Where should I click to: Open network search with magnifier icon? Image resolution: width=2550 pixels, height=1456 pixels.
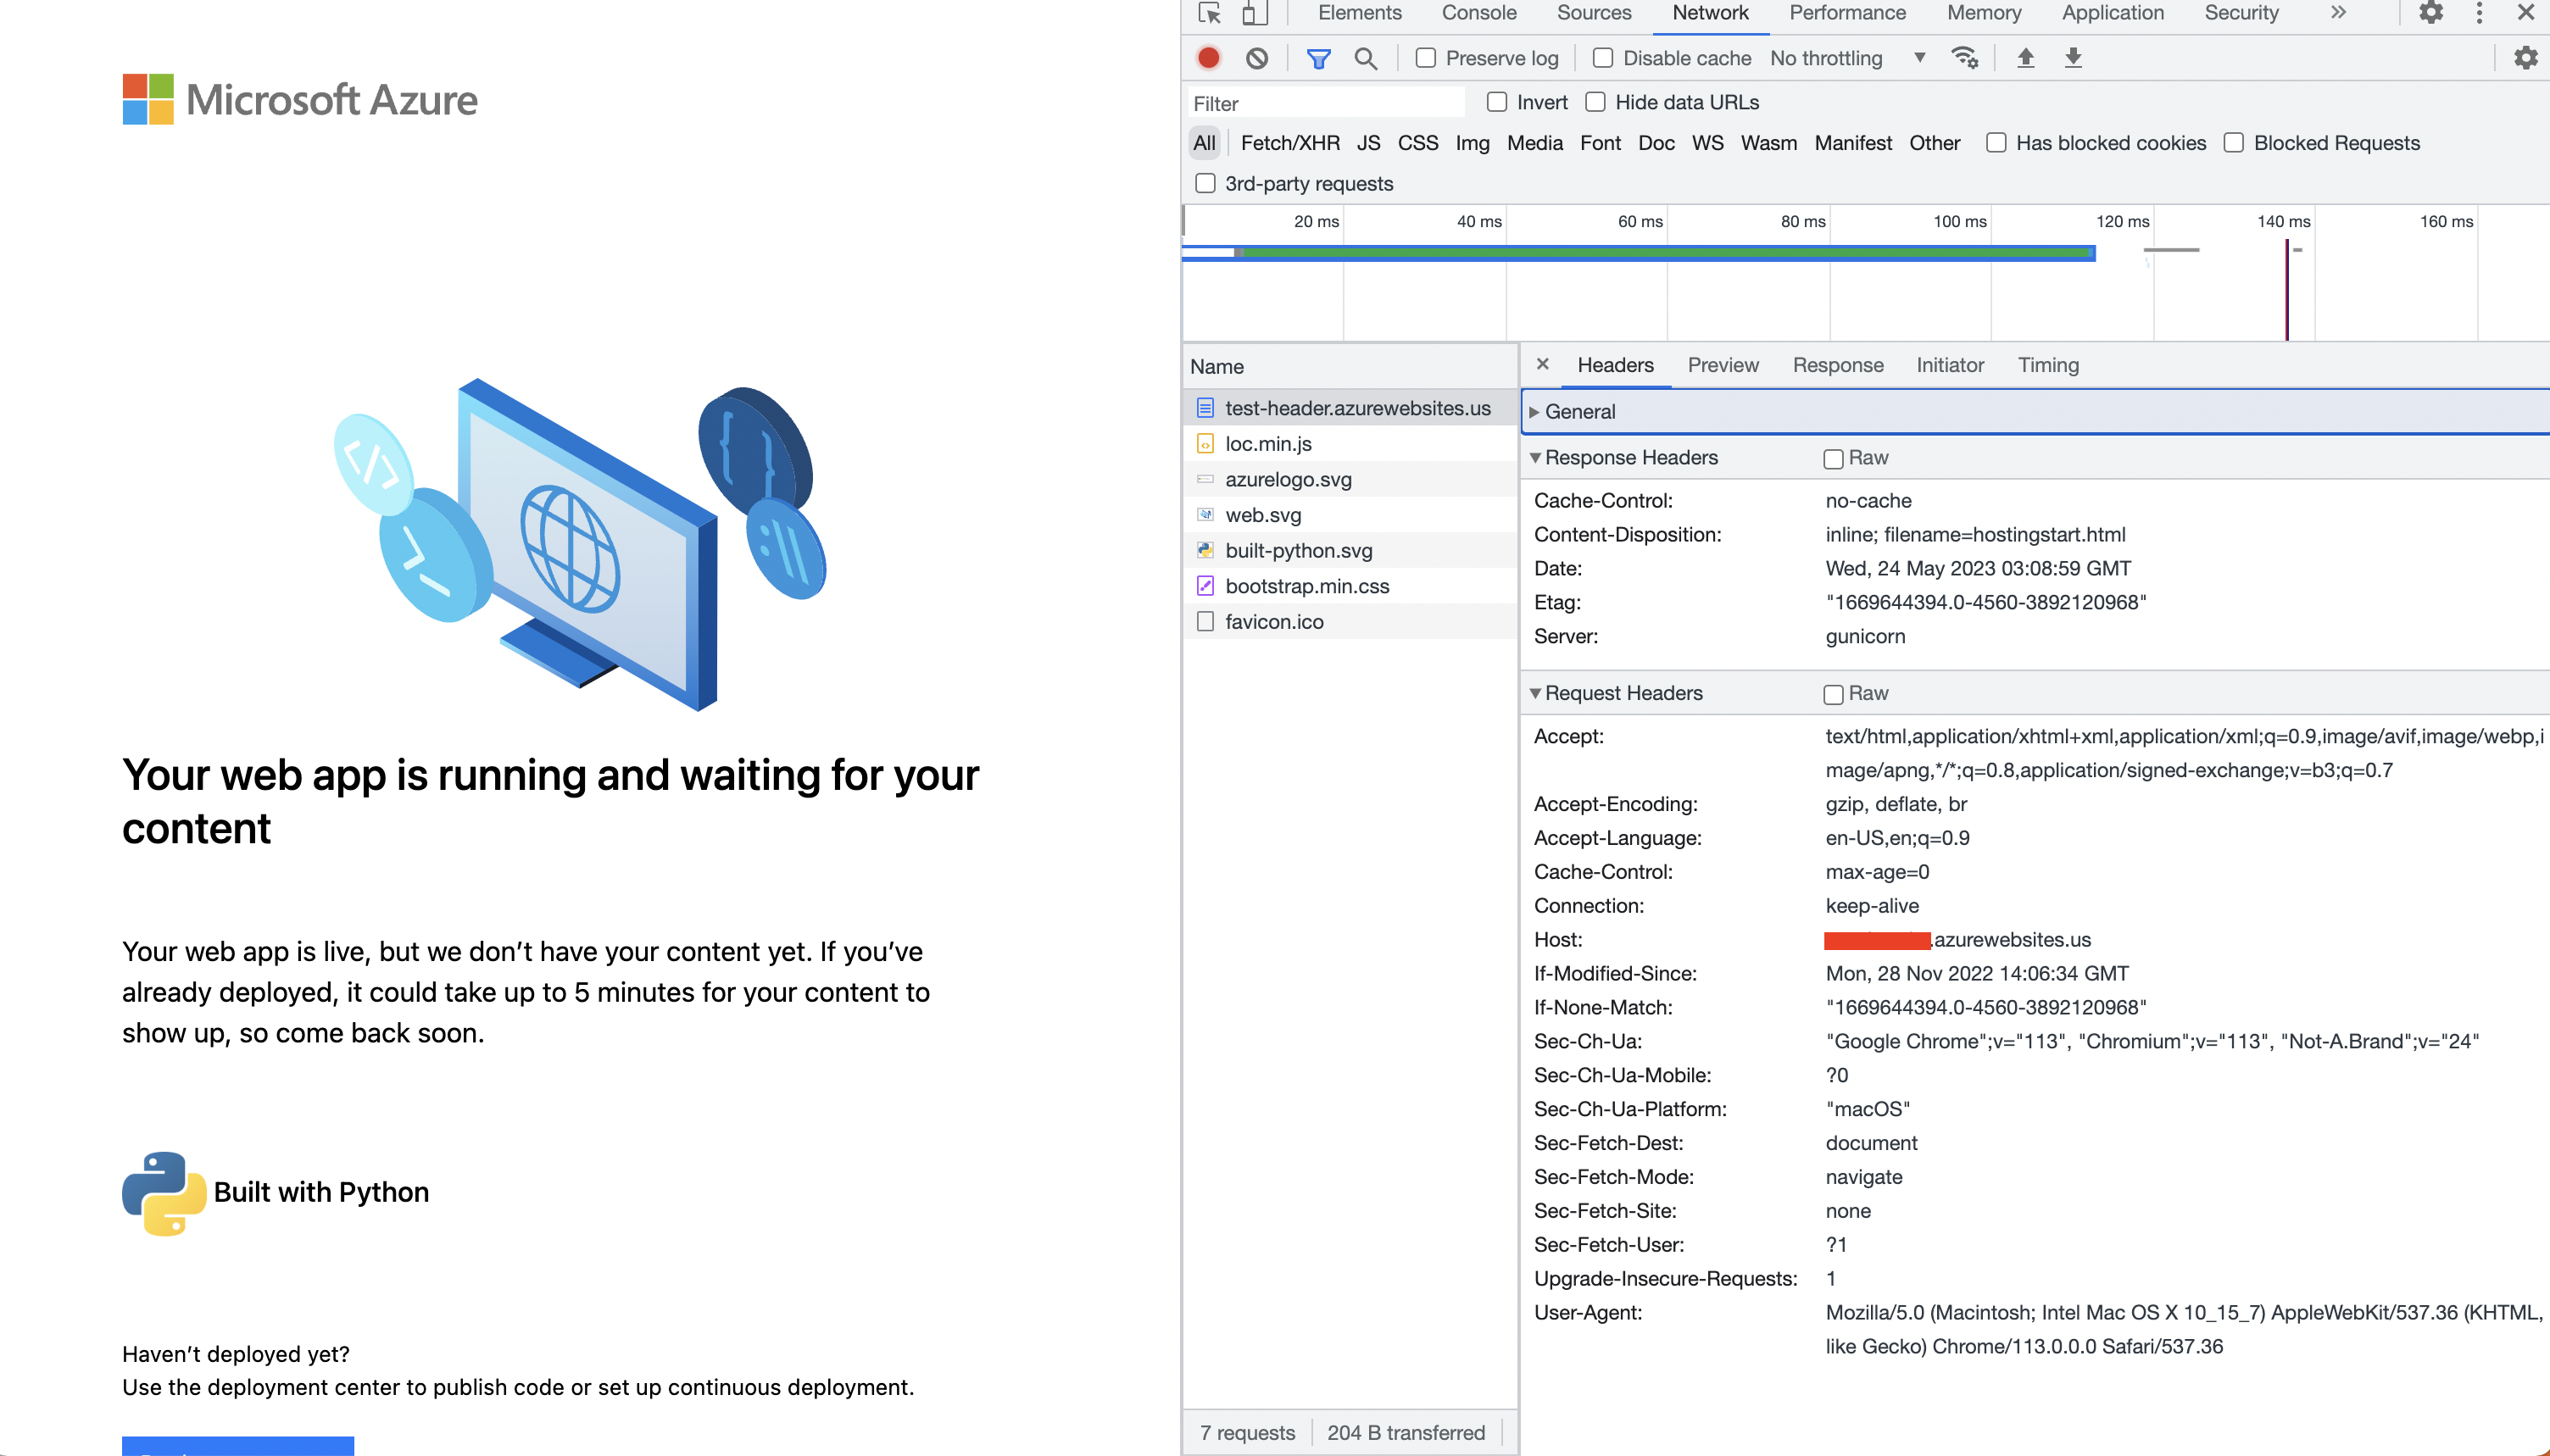pyautogui.click(x=1365, y=58)
